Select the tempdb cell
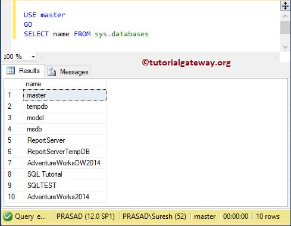 [65, 106]
